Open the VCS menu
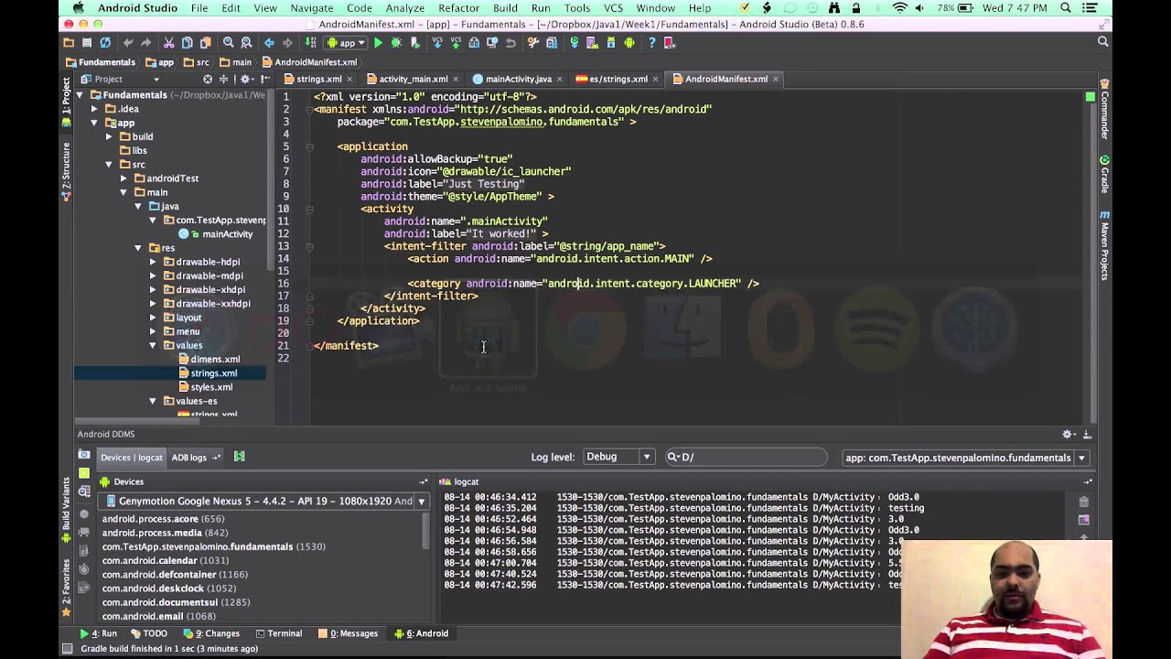The width and height of the screenshot is (1171, 659). click(x=613, y=8)
